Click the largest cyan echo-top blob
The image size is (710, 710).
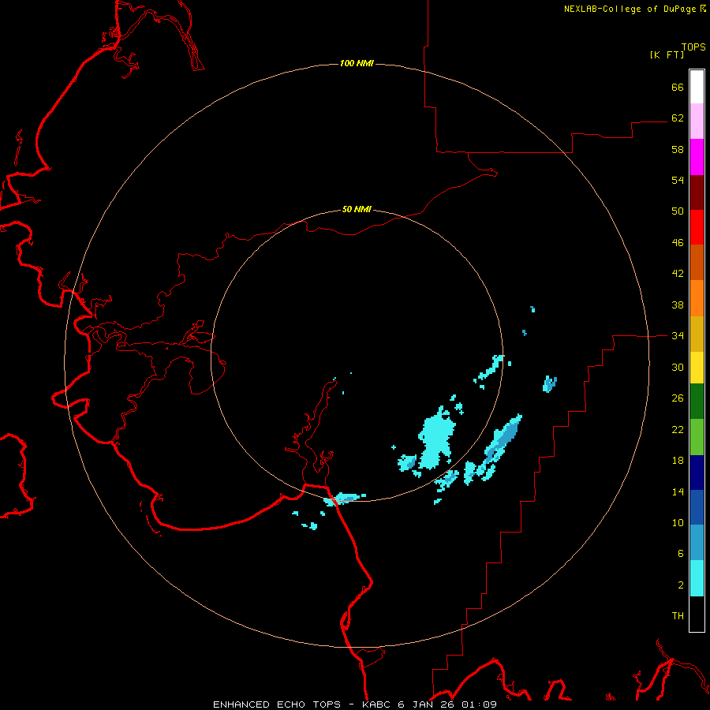[435, 439]
